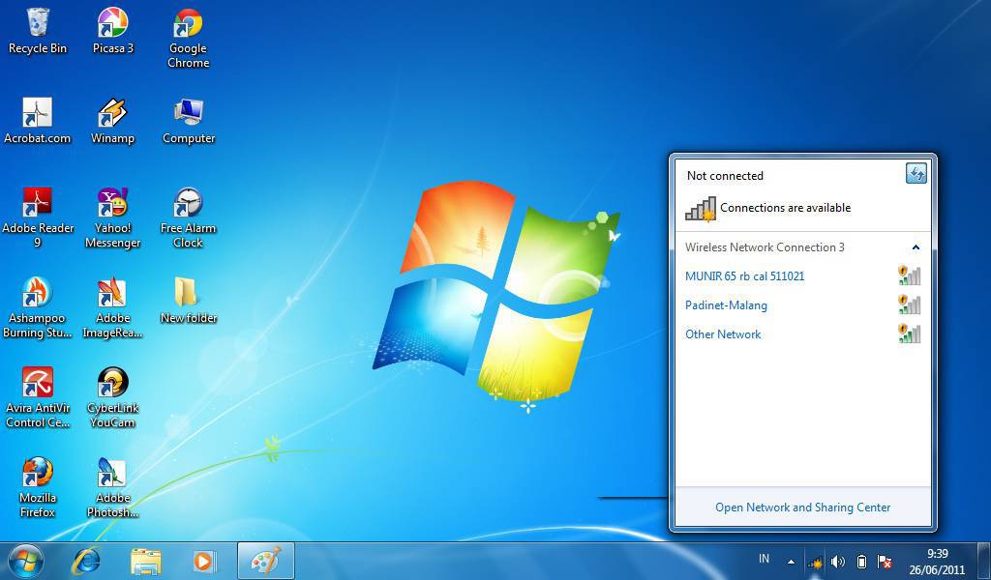Click signal icon beside Padinet-Malang
This screenshot has width=991, height=580.
tap(910, 304)
